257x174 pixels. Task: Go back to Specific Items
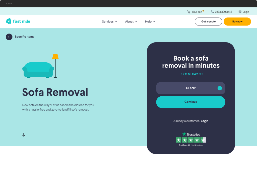(x=24, y=37)
